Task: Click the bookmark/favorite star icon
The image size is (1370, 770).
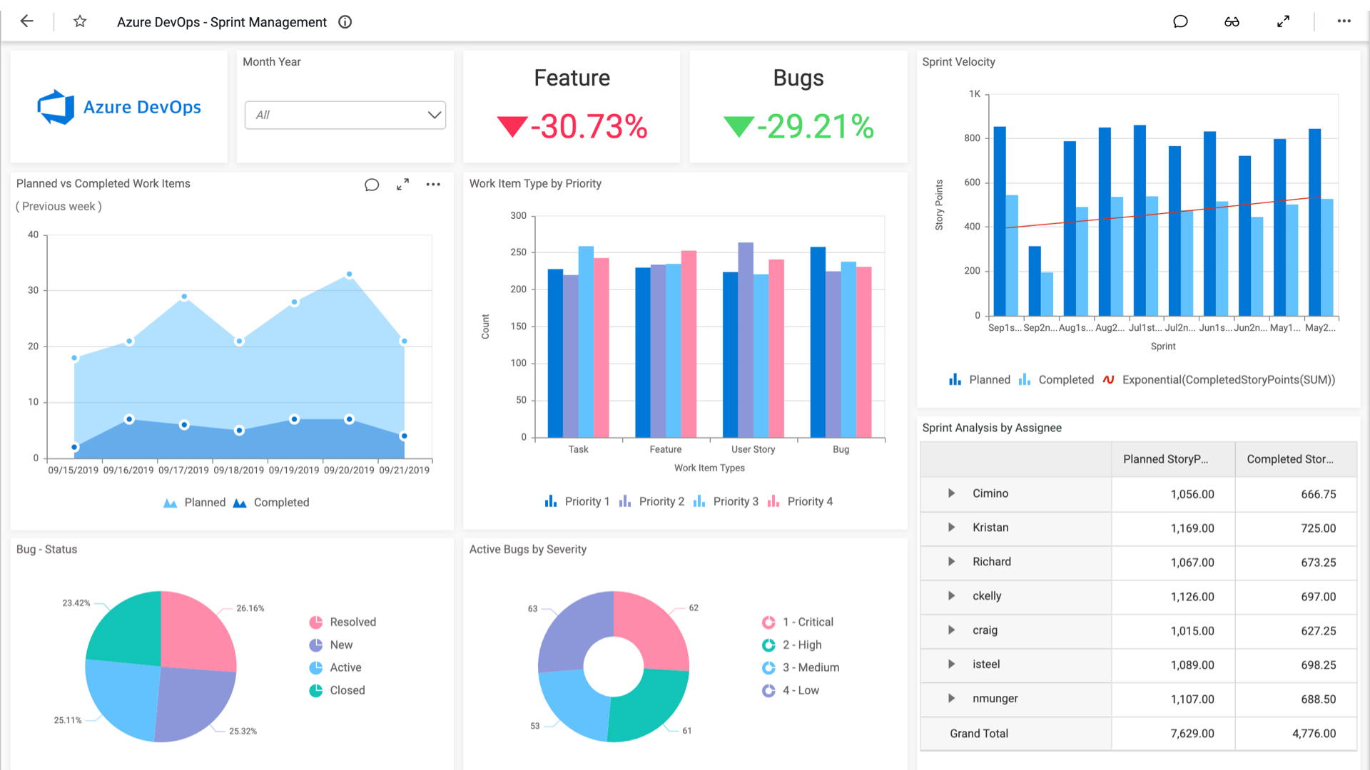Action: coord(80,21)
